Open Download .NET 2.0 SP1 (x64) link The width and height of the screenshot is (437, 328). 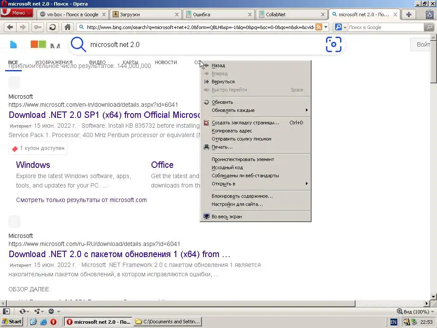point(104,115)
